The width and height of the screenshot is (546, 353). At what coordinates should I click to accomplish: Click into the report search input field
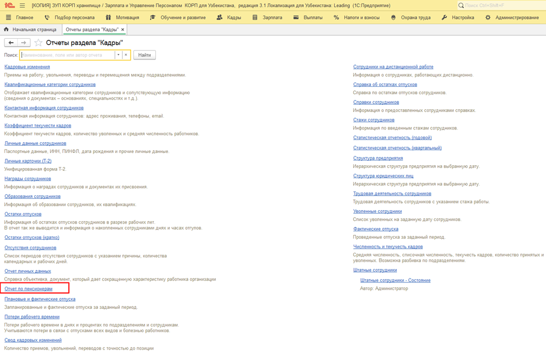tap(67, 55)
